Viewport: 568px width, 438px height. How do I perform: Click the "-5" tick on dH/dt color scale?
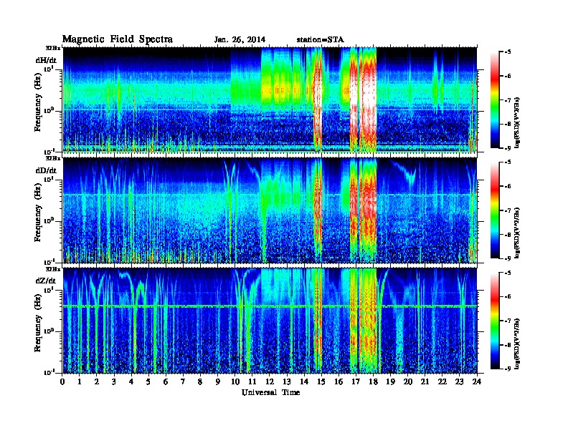(x=507, y=52)
